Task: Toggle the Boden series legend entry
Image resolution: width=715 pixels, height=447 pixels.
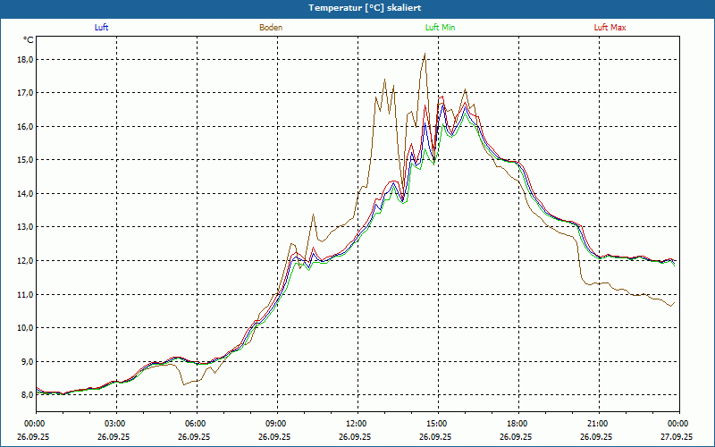Action: click(x=271, y=28)
